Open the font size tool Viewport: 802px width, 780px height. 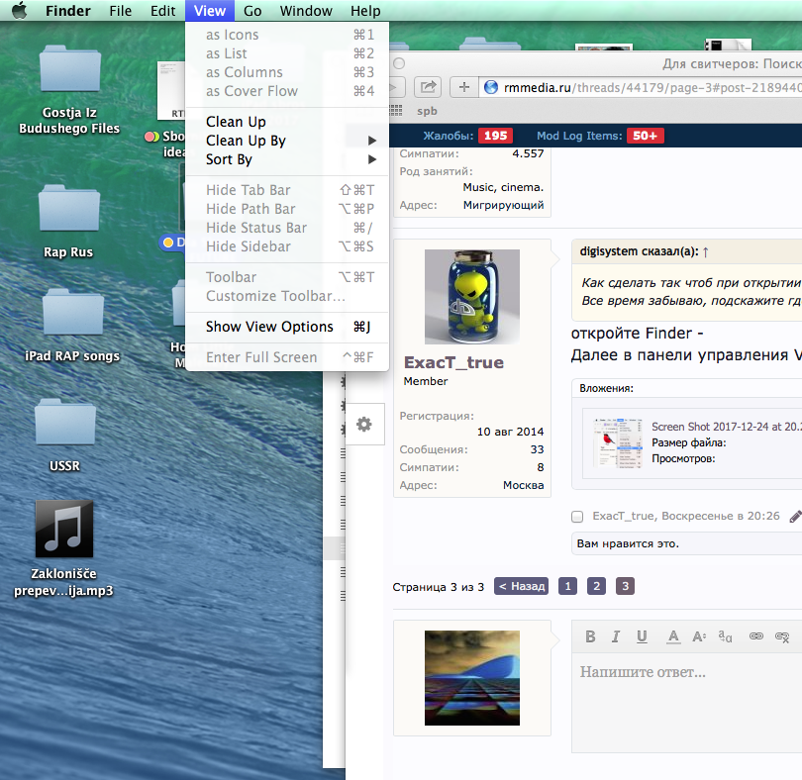coord(699,636)
